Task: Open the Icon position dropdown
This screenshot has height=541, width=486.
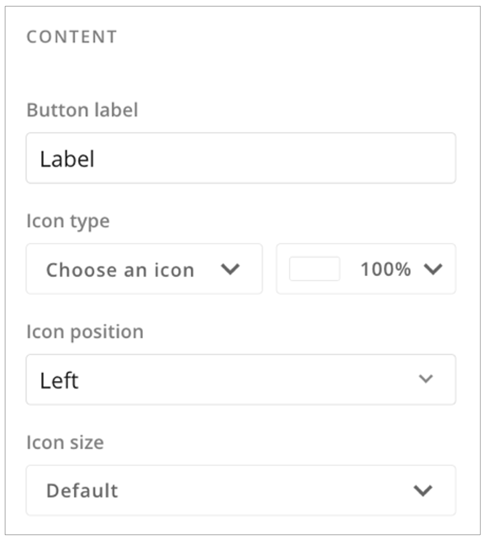Action: pyautogui.click(x=241, y=380)
